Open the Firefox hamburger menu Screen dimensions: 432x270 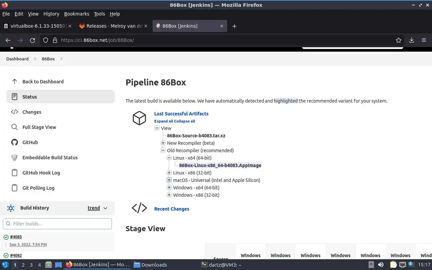tap(424, 40)
